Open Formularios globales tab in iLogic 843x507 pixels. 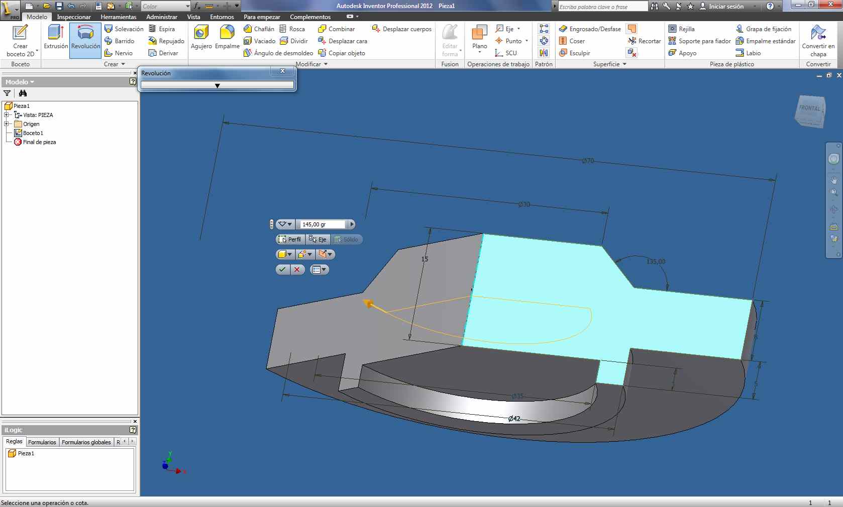coord(86,442)
